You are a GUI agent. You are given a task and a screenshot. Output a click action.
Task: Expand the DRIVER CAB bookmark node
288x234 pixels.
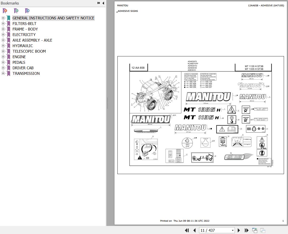click(3, 68)
